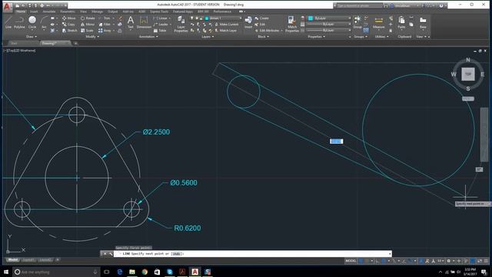Click the Scale tool
492x277 pixels.
click(87, 31)
